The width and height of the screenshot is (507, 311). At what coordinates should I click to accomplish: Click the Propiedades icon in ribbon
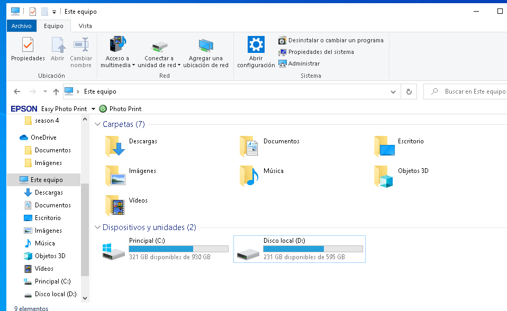[28, 45]
